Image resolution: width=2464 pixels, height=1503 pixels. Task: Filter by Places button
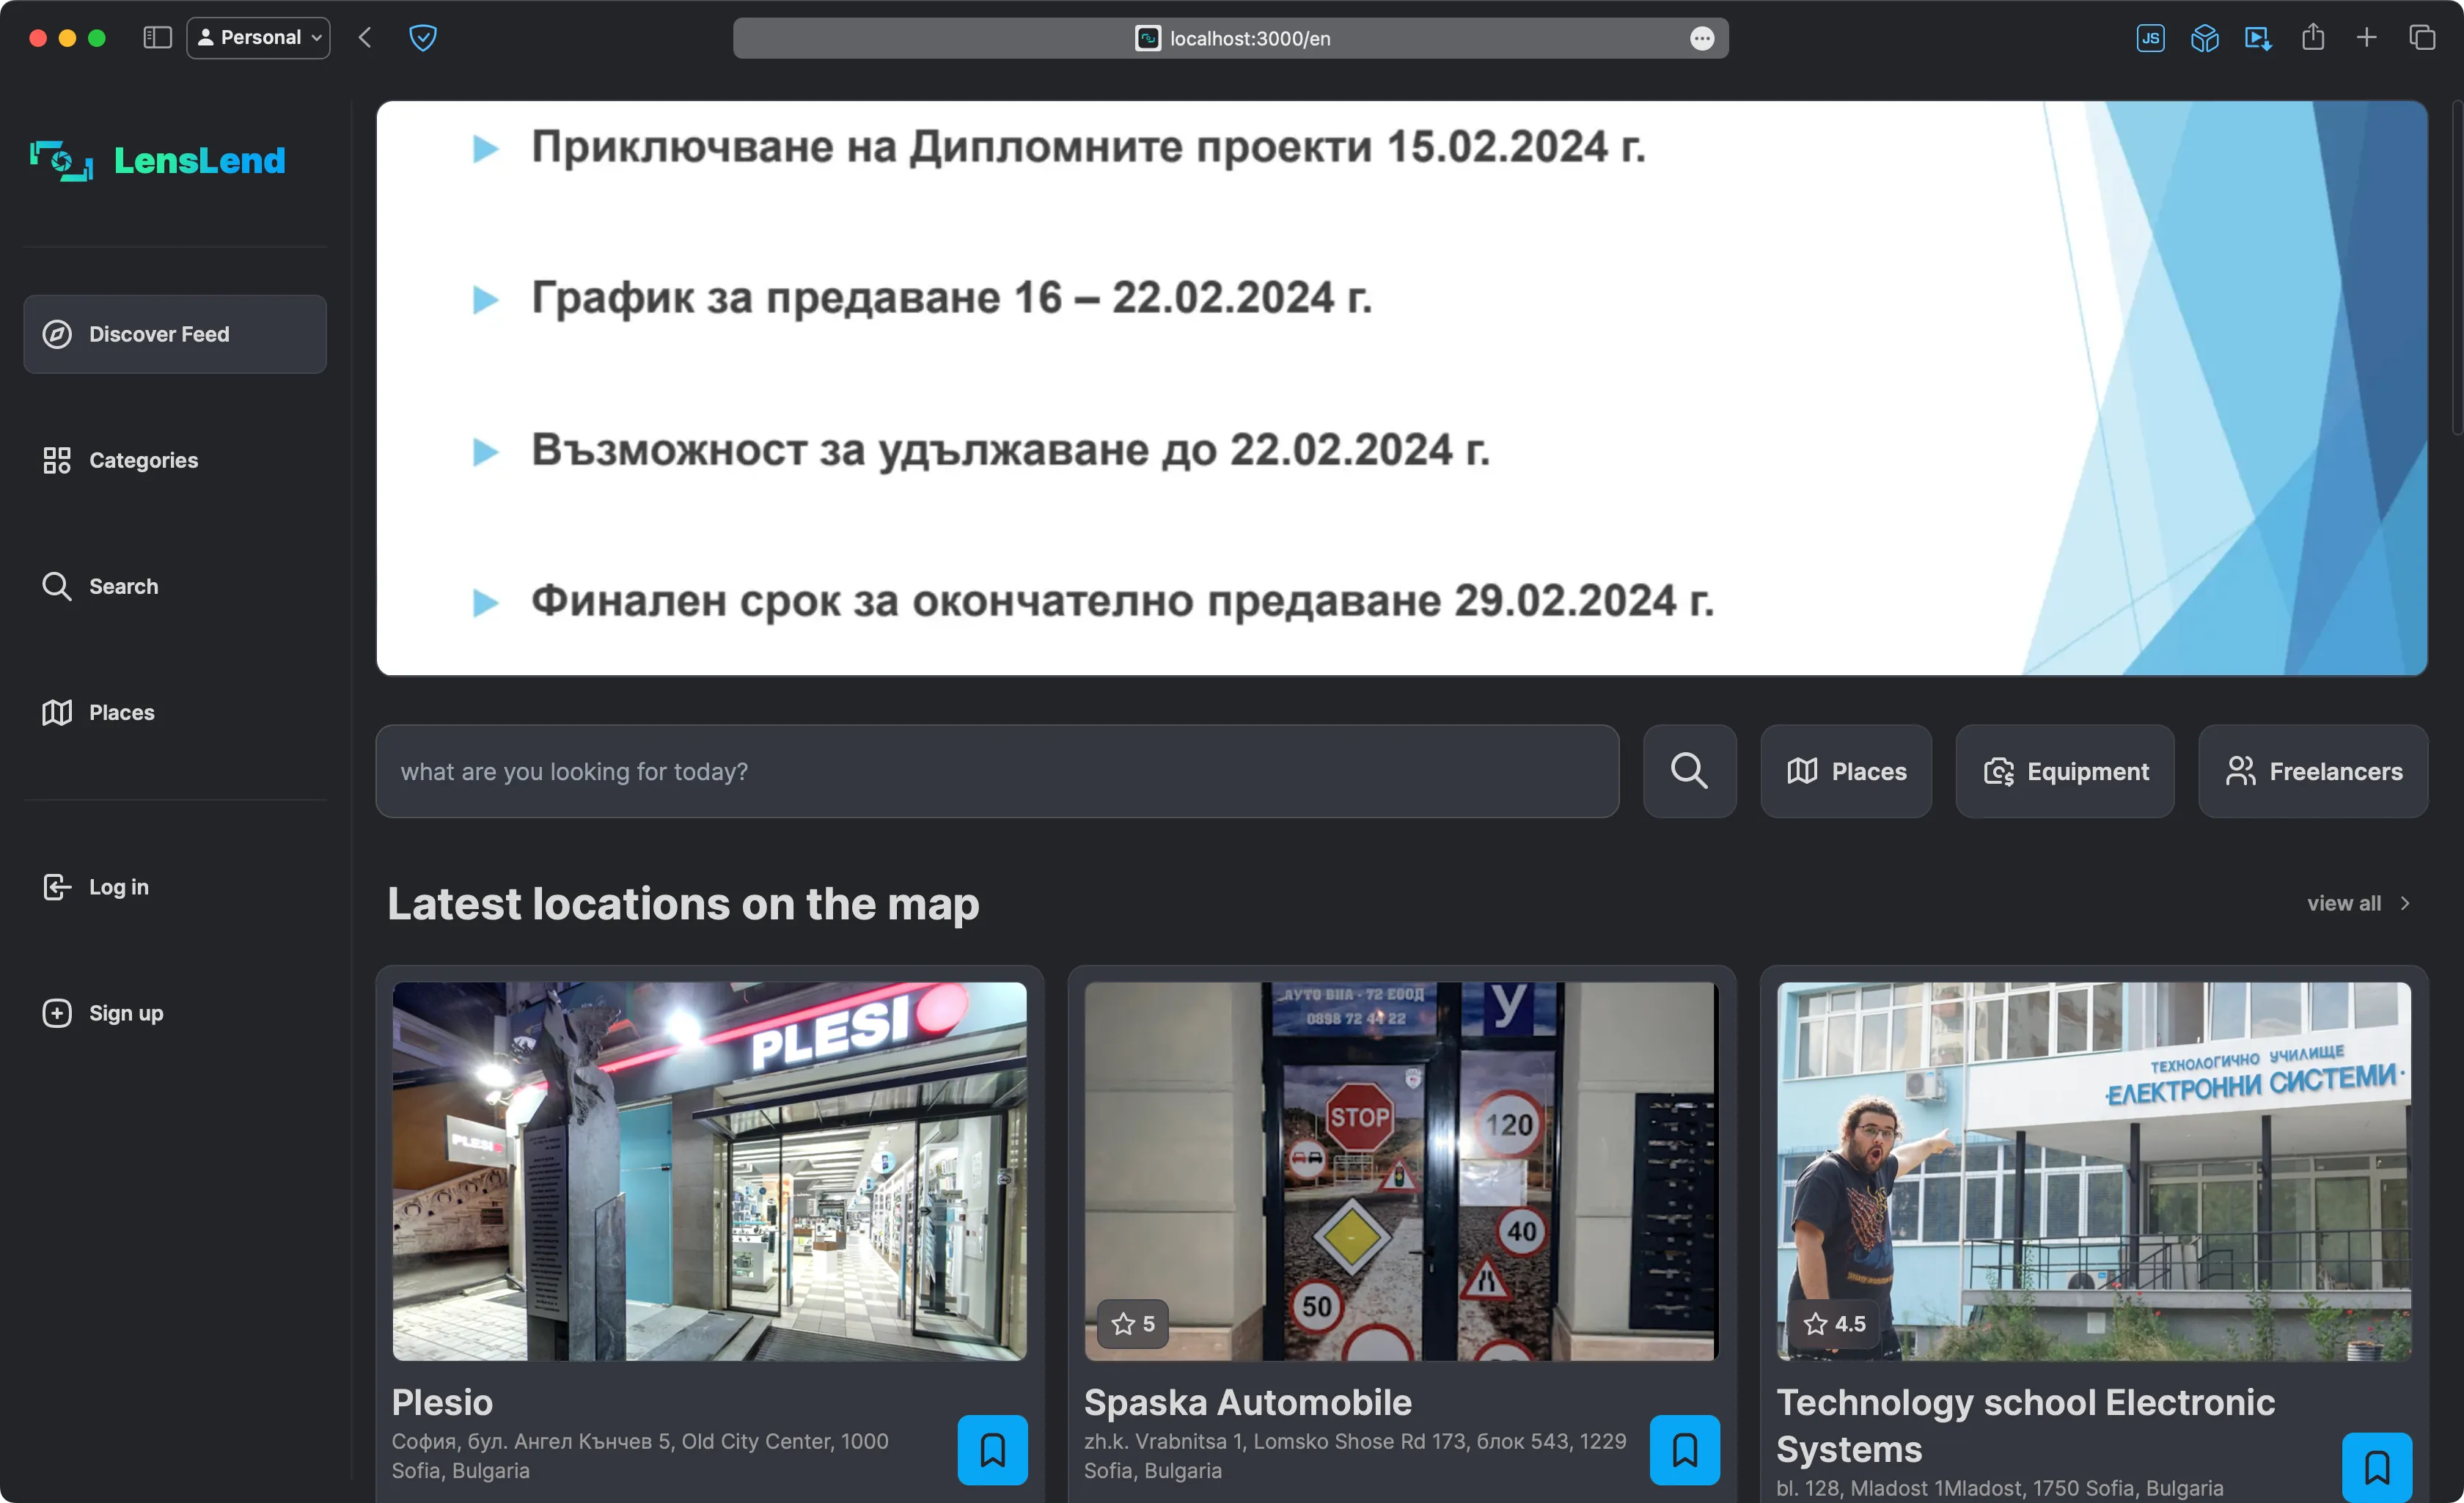(x=1846, y=771)
